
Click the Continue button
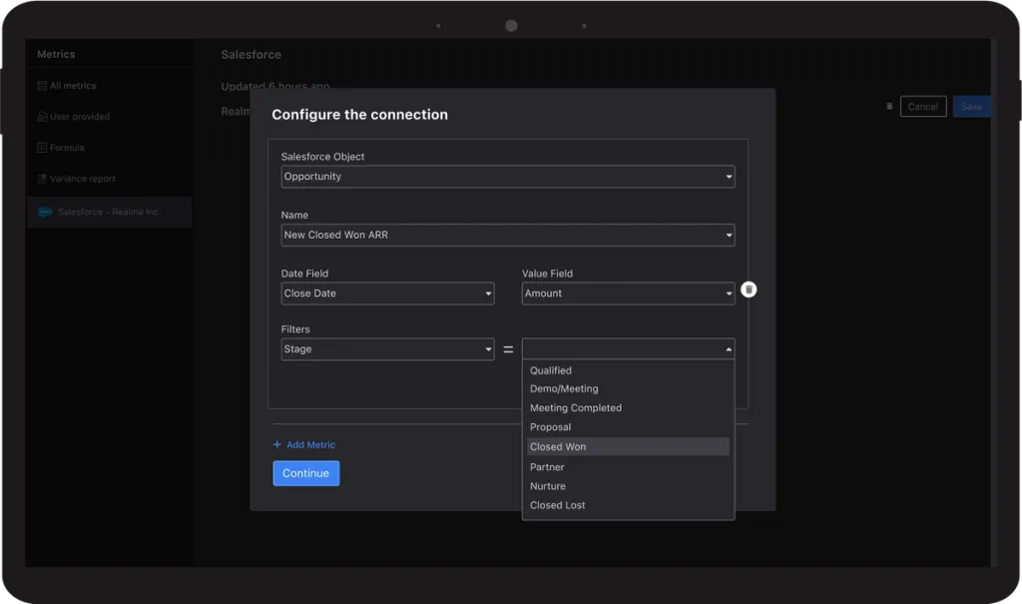point(305,473)
